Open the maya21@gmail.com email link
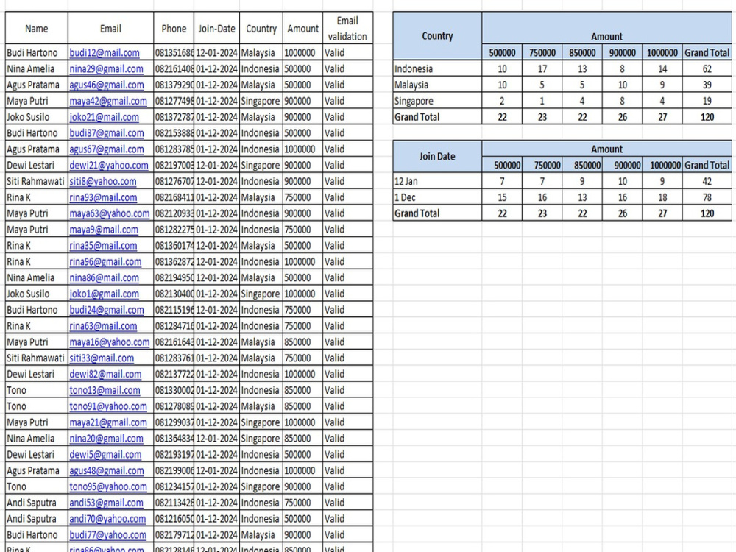 [108, 422]
